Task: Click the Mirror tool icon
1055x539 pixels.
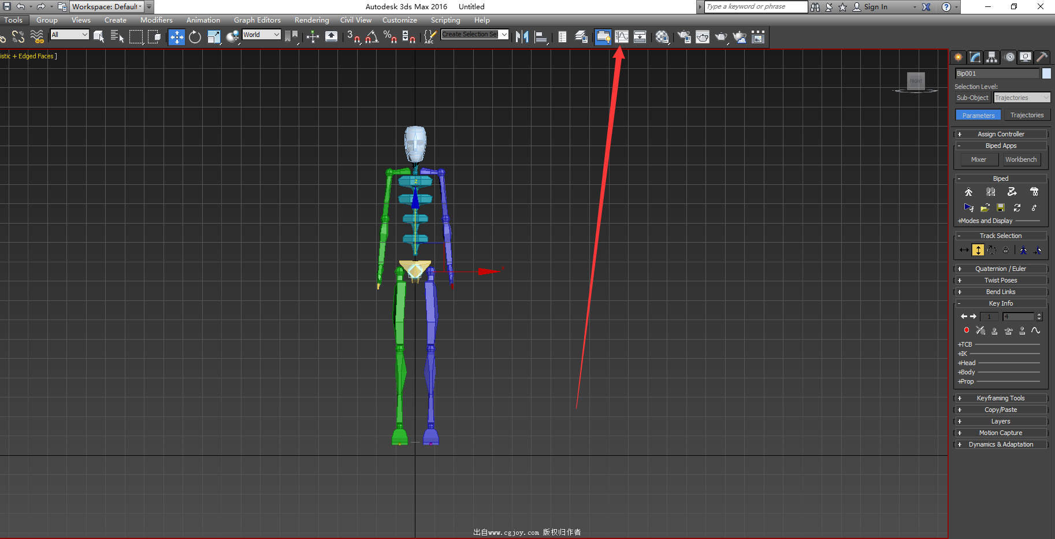Action: (x=522, y=37)
